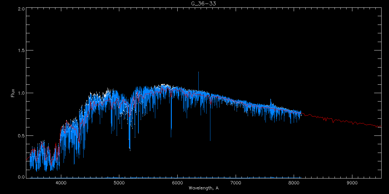Select the 9000 wavelength tick label
The height and width of the screenshot is (194, 389).
[352, 183]
